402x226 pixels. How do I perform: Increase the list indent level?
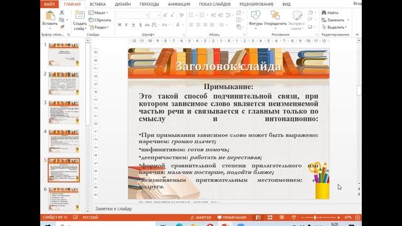pos(220,15)
